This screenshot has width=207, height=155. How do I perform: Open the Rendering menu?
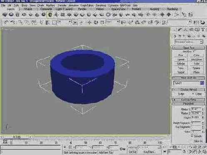101,5
